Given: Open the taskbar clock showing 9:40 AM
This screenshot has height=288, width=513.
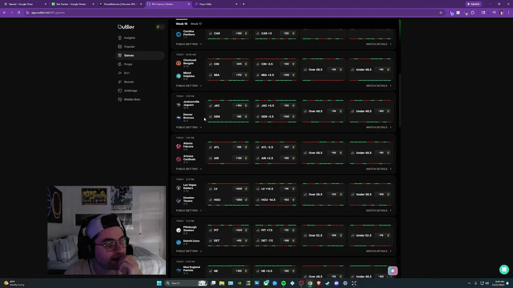Looking at the screenshot, I should pyautogui.click(x=497, y=283).
